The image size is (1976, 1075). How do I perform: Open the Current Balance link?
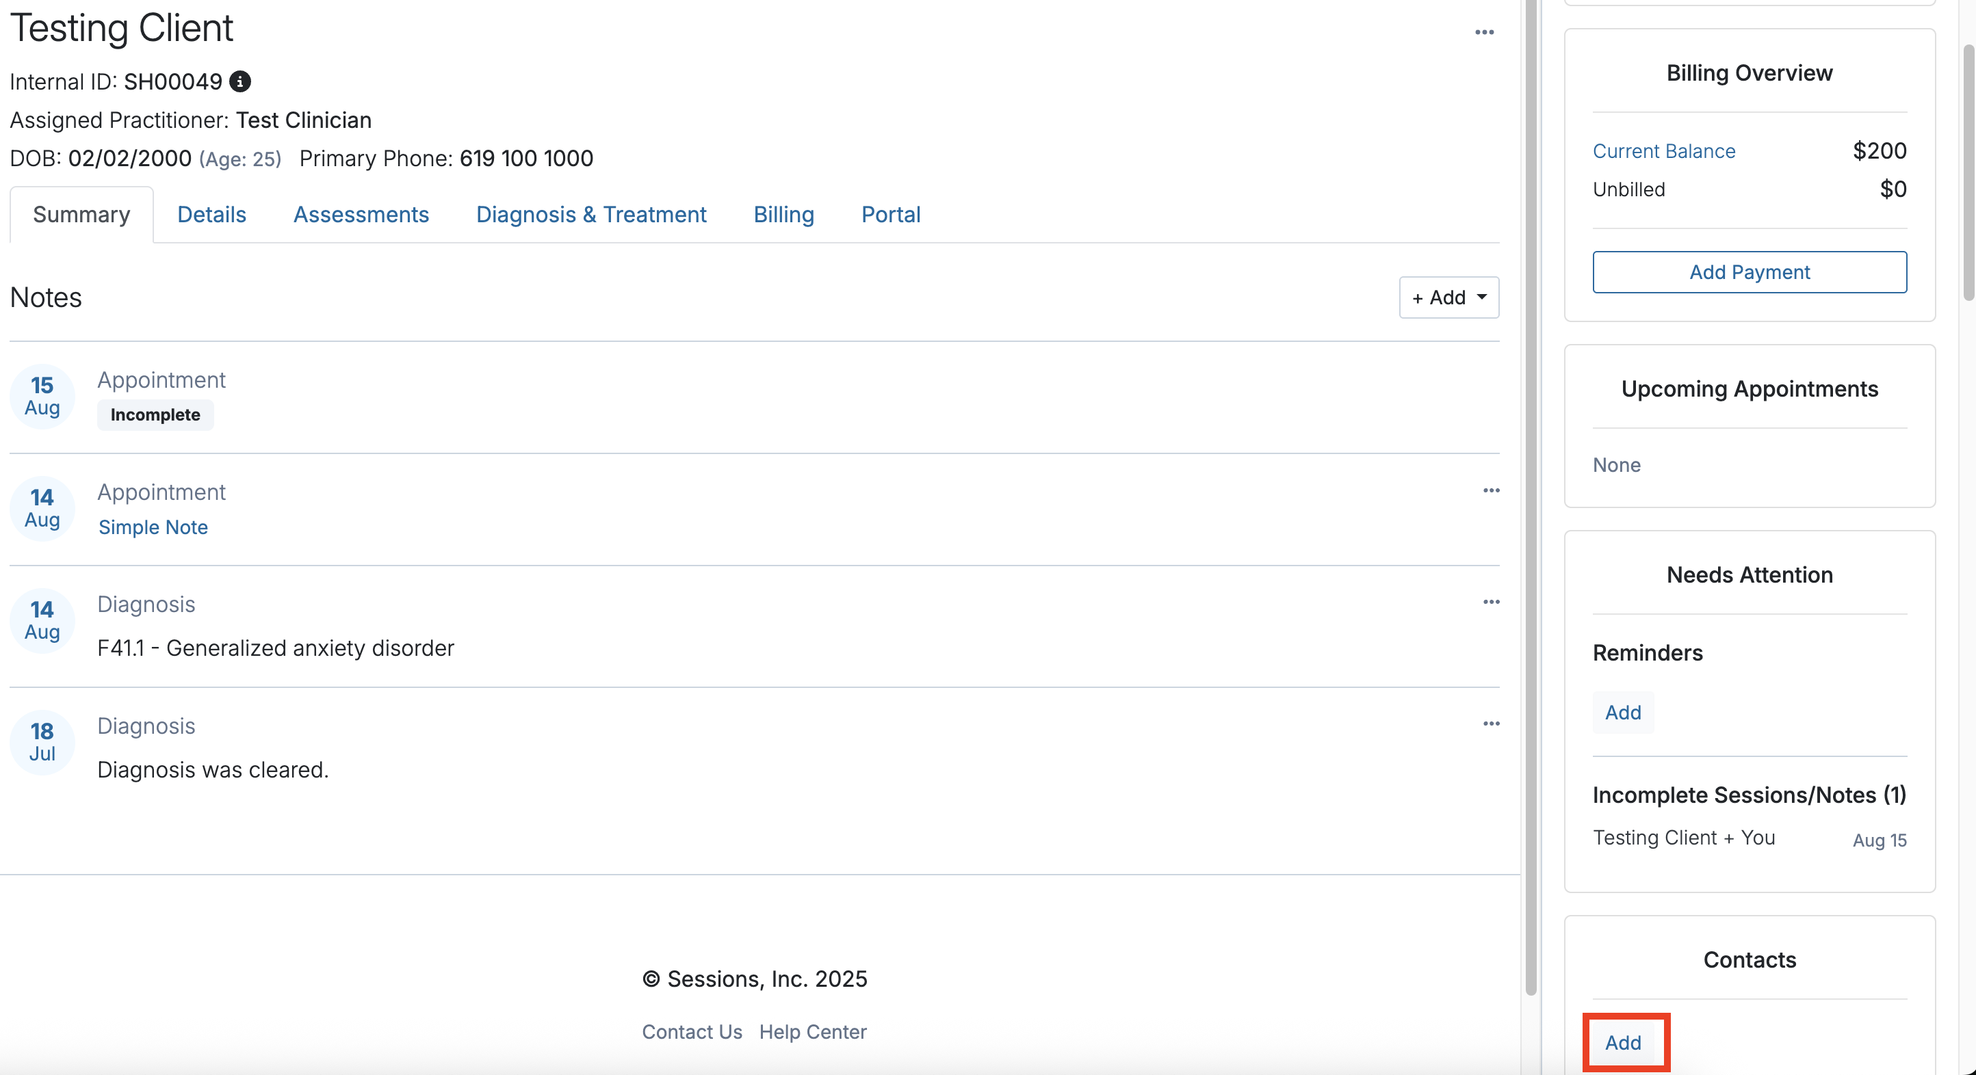(x=1663, y=151)
